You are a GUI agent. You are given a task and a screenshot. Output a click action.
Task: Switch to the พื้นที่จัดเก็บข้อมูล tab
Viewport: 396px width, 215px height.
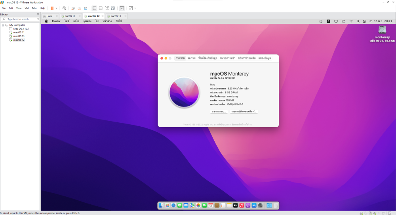pyautogui.click(x=208, y=58)
